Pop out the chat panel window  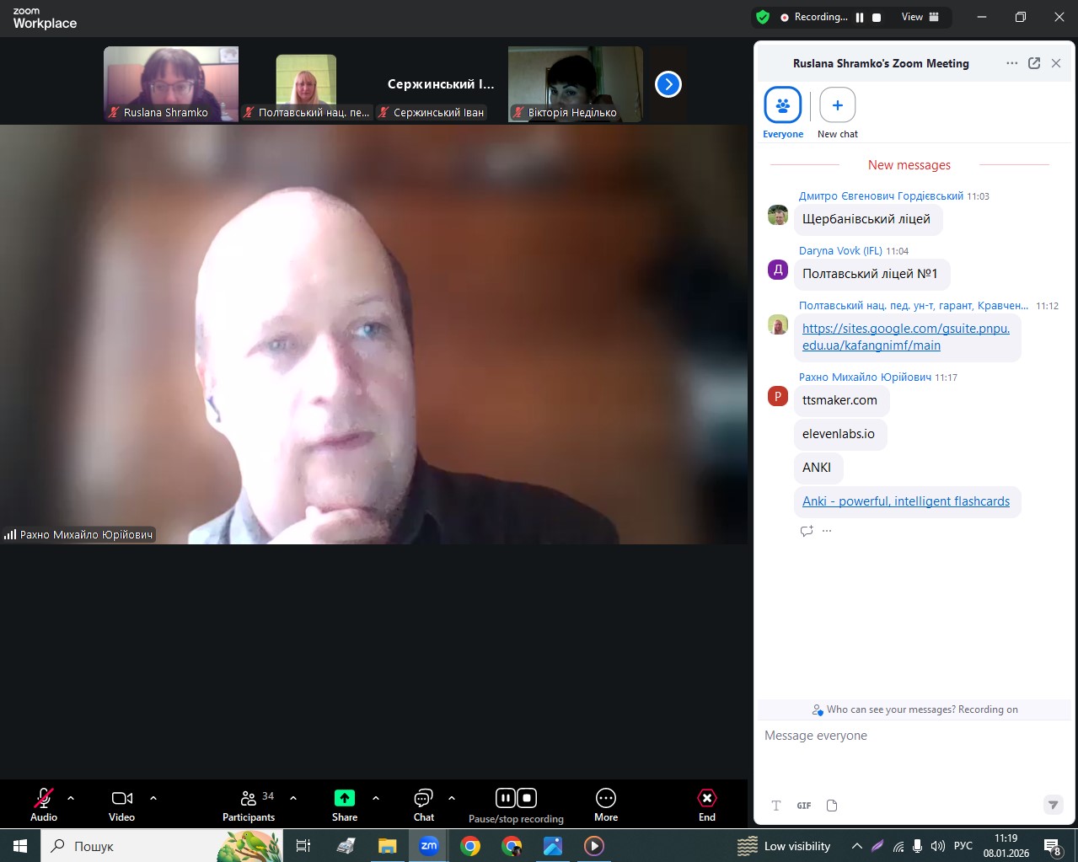1034,63
